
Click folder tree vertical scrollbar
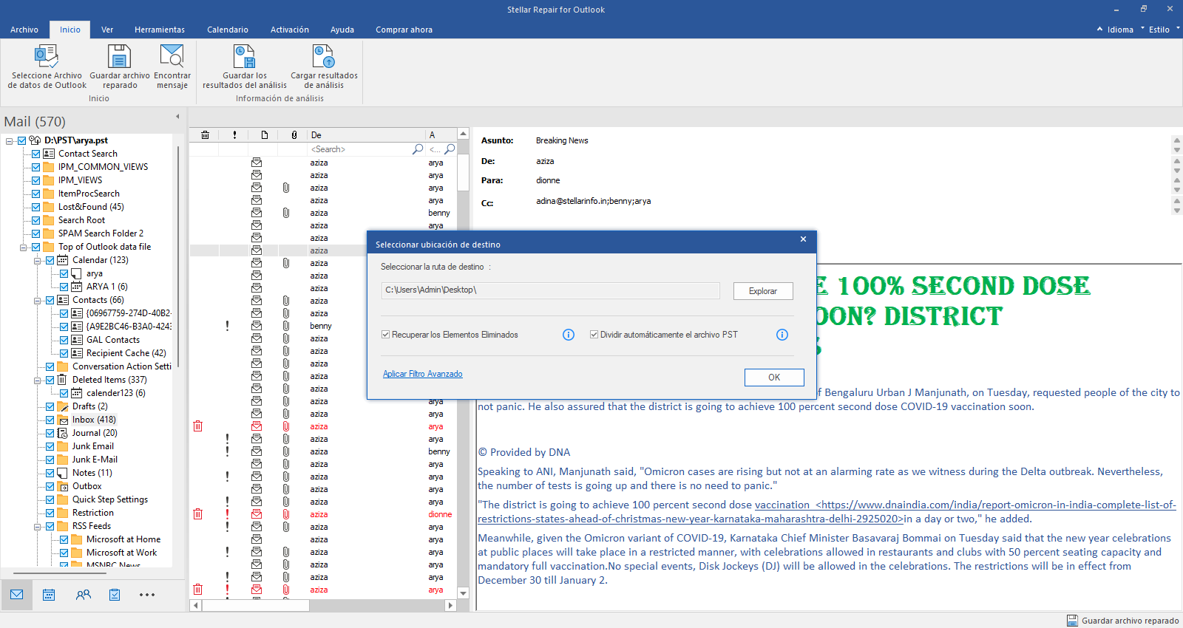[178, 256]
